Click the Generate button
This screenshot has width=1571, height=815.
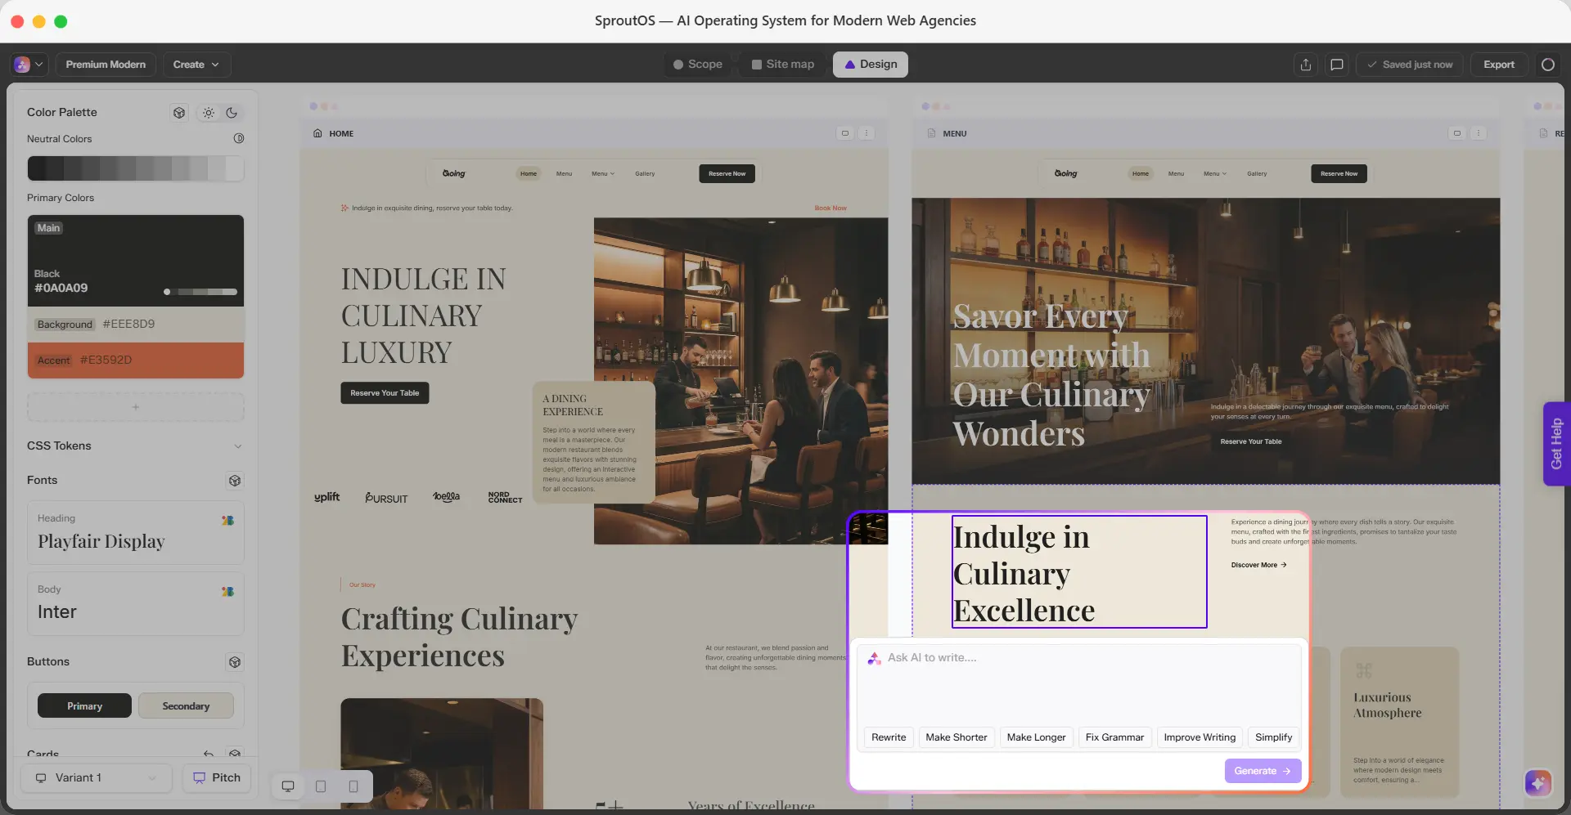(1263, 771)
